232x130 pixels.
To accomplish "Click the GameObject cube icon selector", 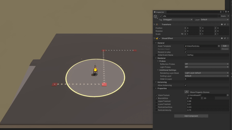I will pos(156,17).
